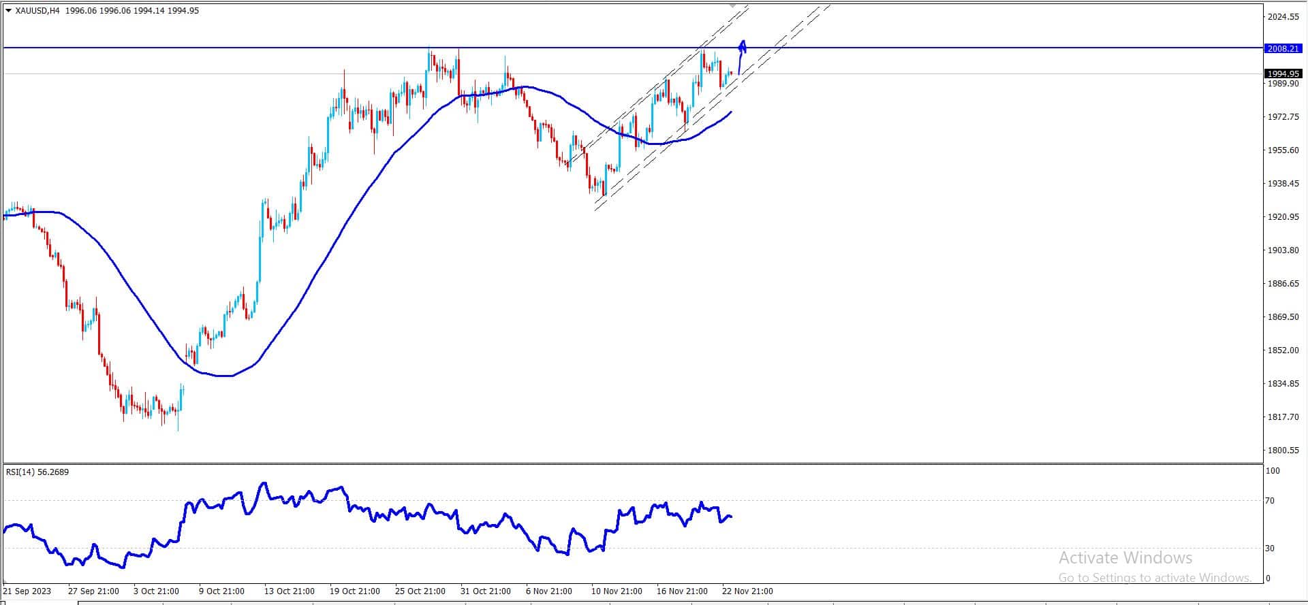Image resolution: width=1308 pixels, height=605 pixels.
Task: Select the blue 2008.21 price level label
Action: click(1283, 48)
